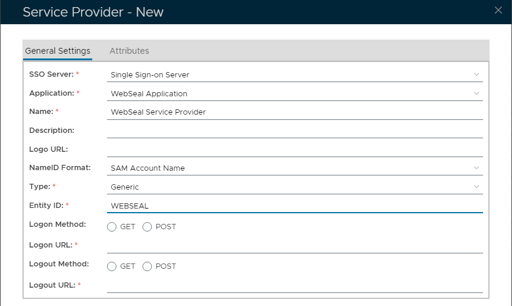
Task: Expand the SSO Server dropdown
Action: 477,74
